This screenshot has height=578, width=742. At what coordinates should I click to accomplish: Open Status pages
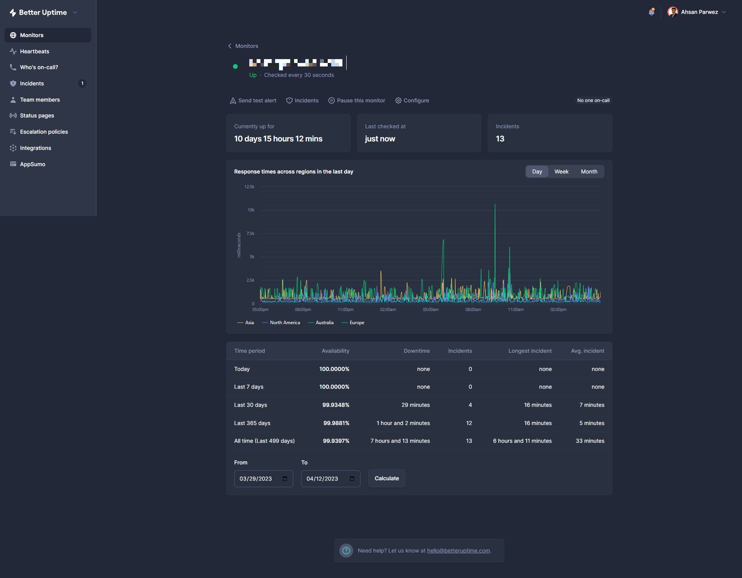click(x=37, y=115)
